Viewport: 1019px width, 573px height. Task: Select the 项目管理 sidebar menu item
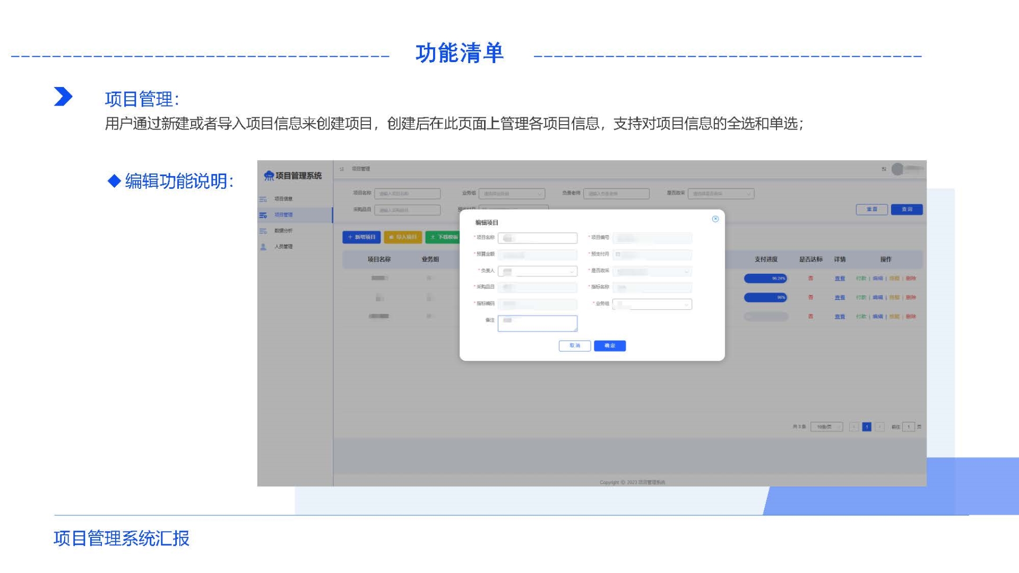point(283,215)
